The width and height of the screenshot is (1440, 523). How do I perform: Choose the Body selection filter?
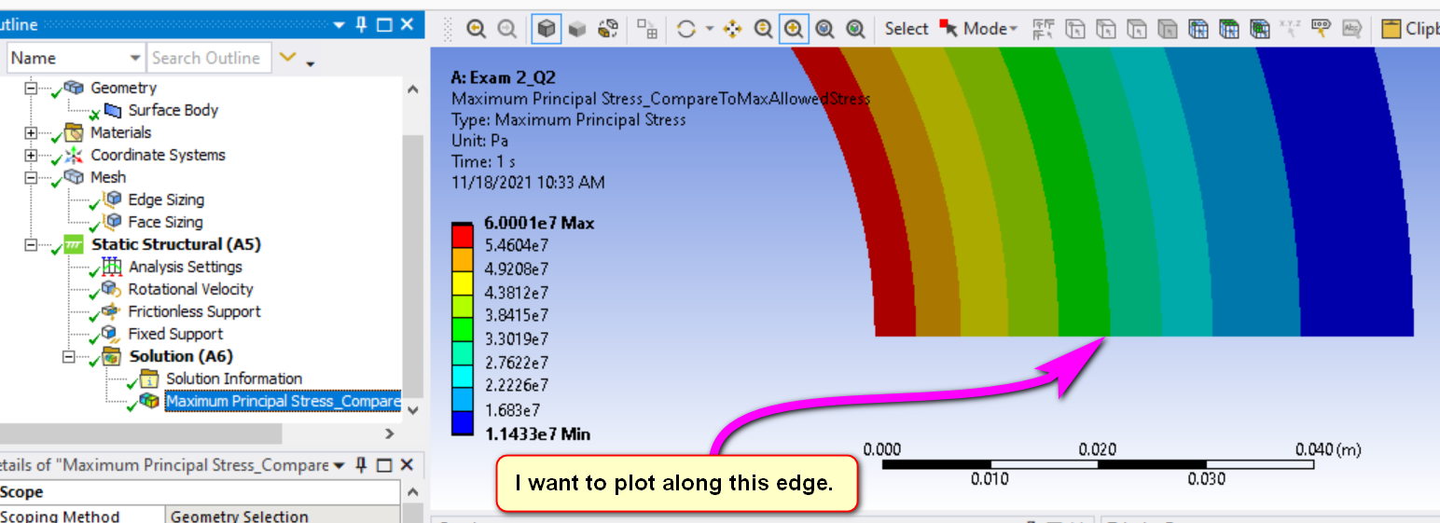click(x=1168, y=29)
